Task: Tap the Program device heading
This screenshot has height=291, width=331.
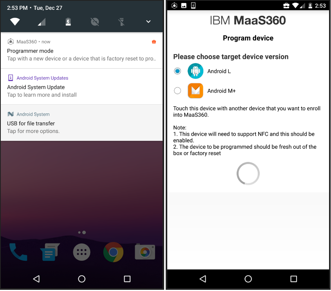Action: 248,38
